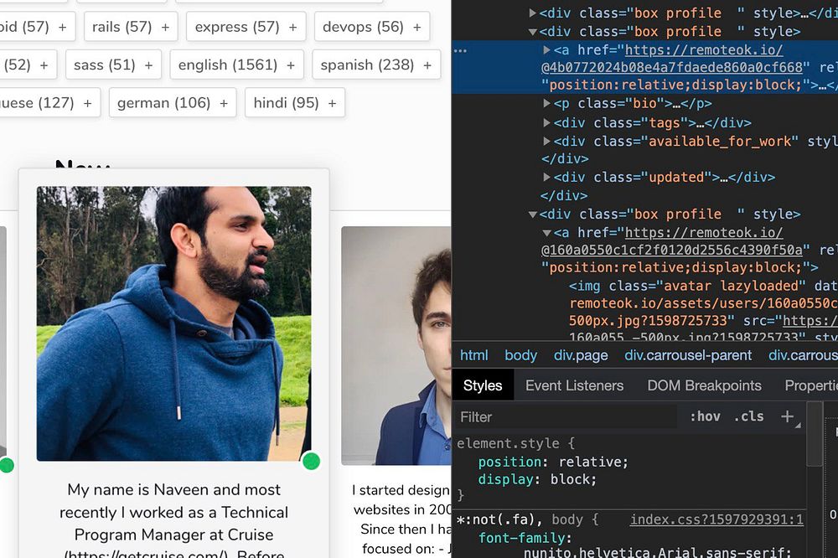Expand the selected anchor @4b0772024b08 node
This screenshot has width=838, height=558.
pyautogui.click(x=546, y=49)
